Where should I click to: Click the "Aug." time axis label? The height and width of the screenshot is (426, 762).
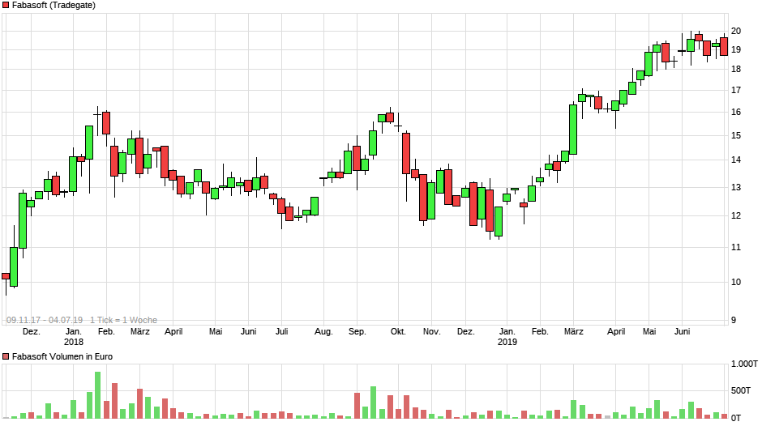323,331
